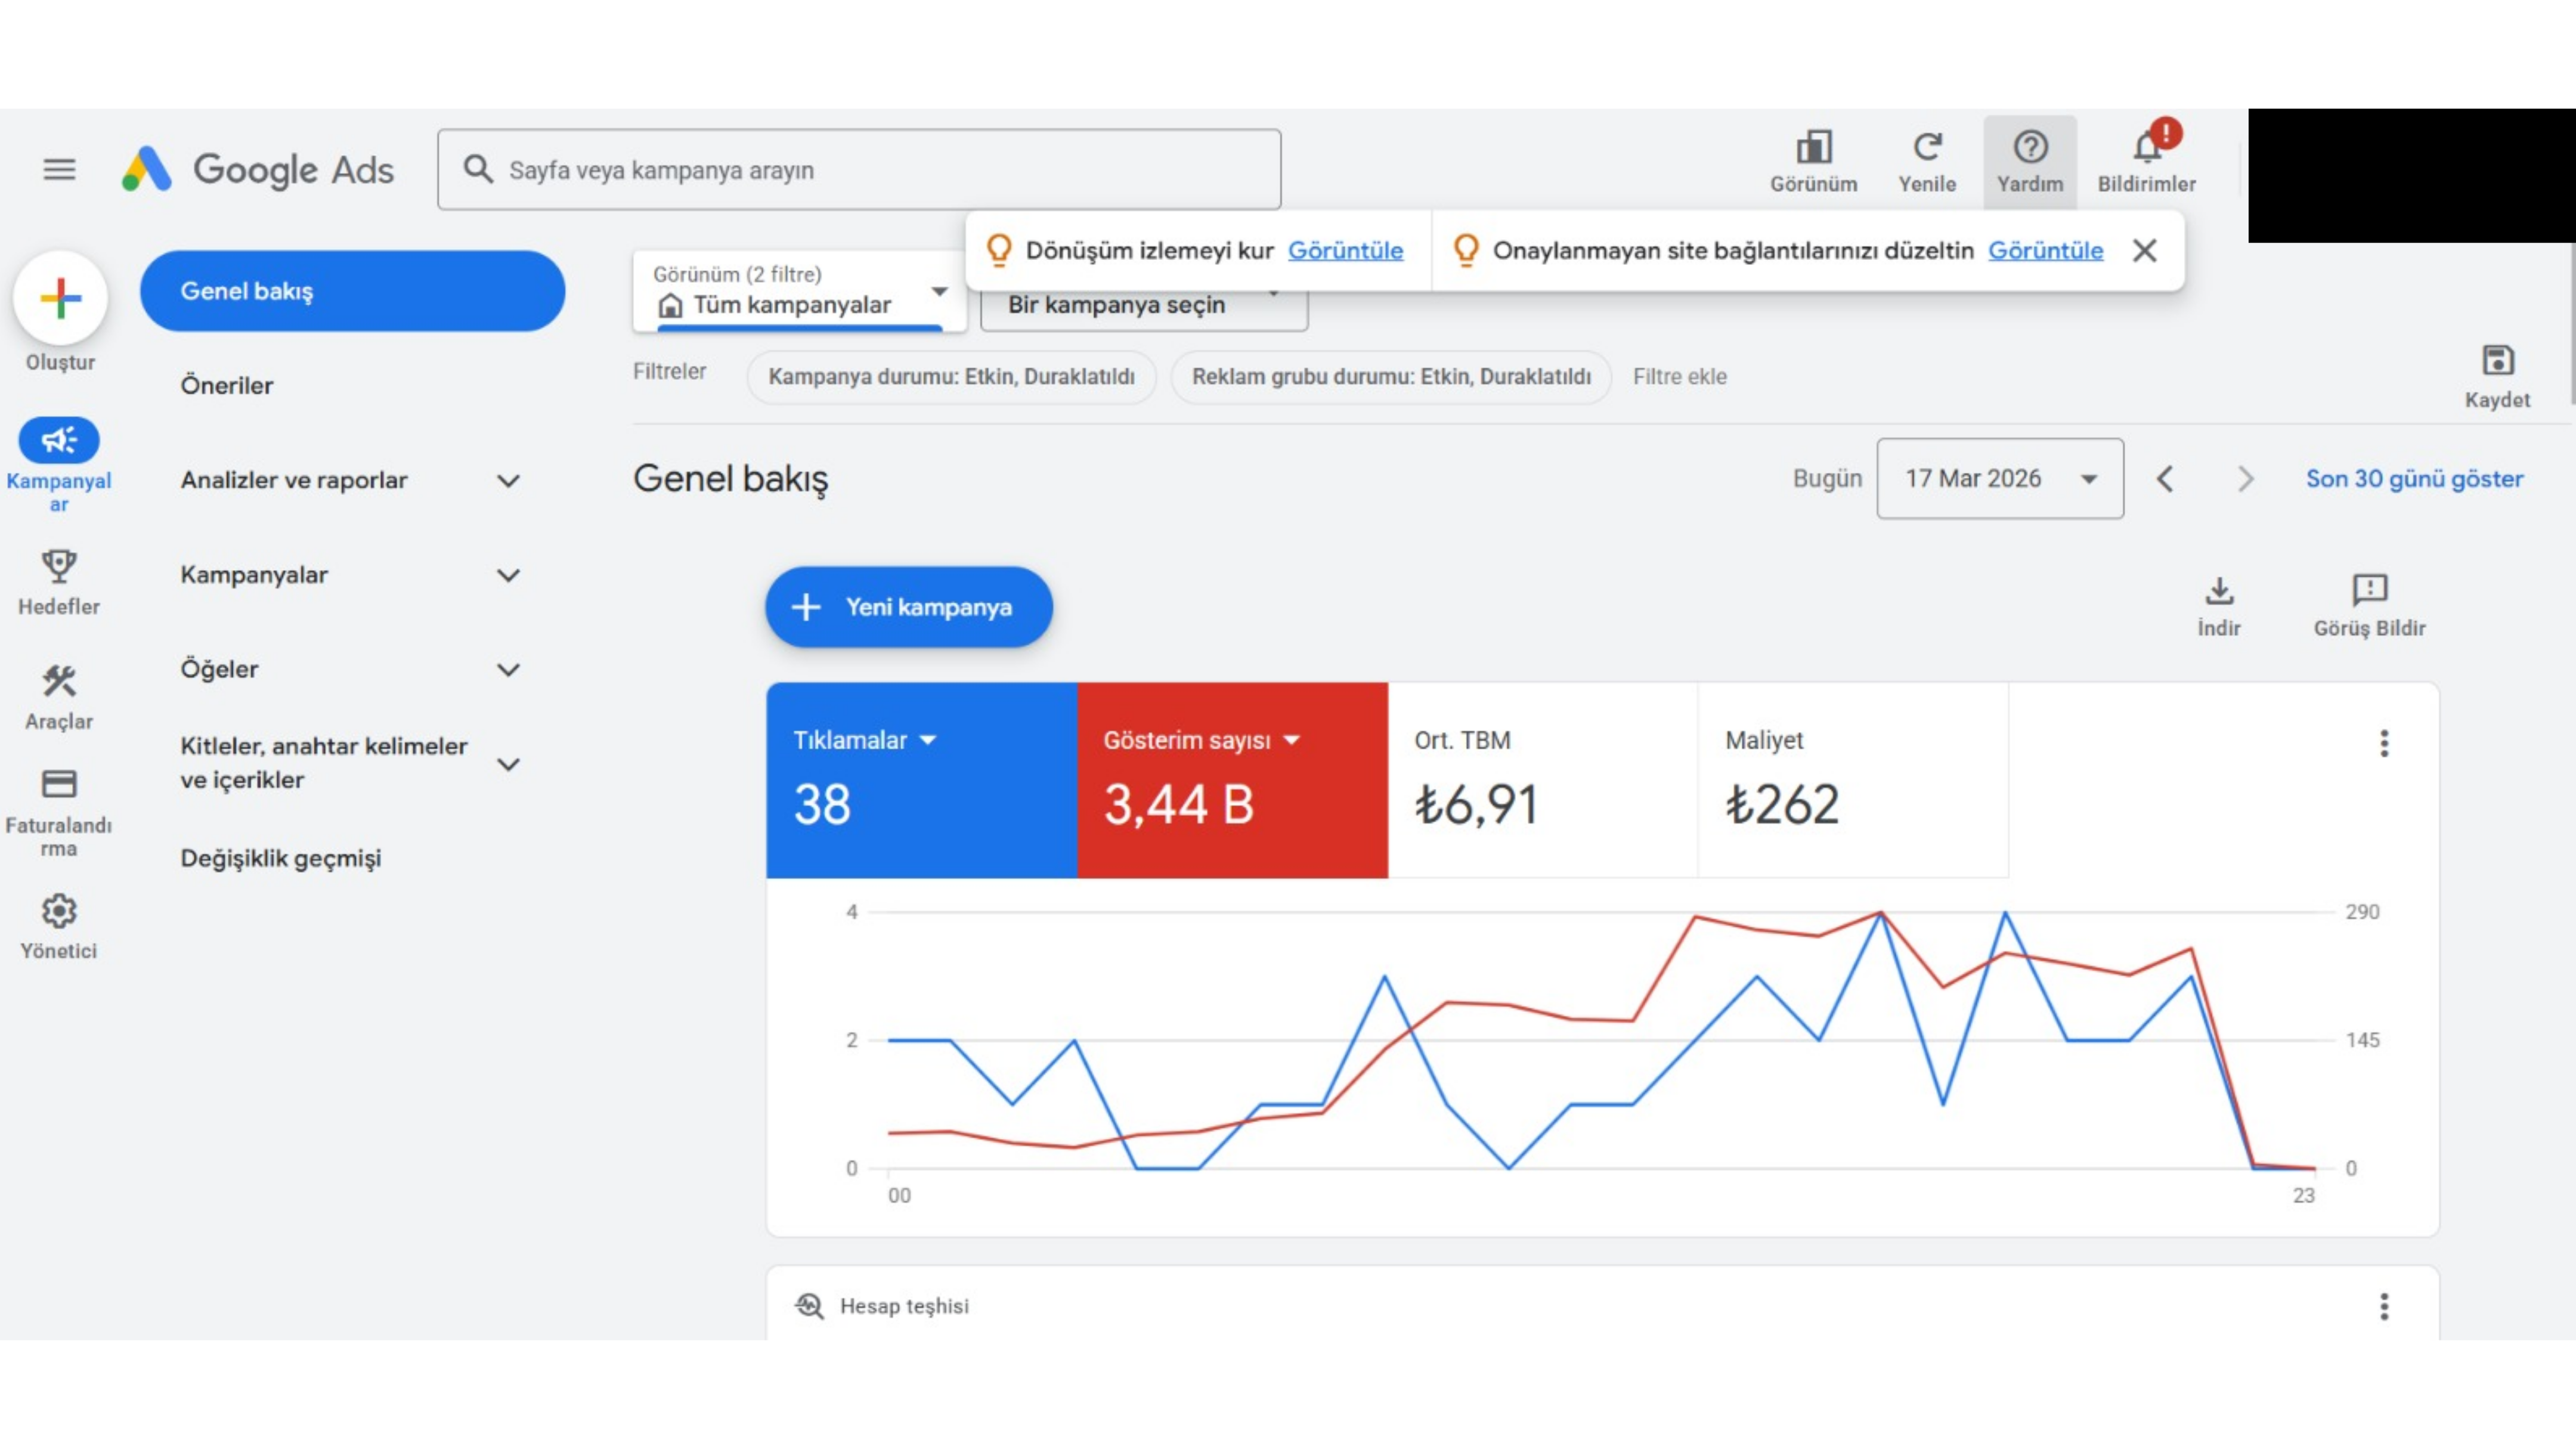Open scorecard three-dot options menu
Viewport: 2576px width, 1449px height.
[2384, 743]
